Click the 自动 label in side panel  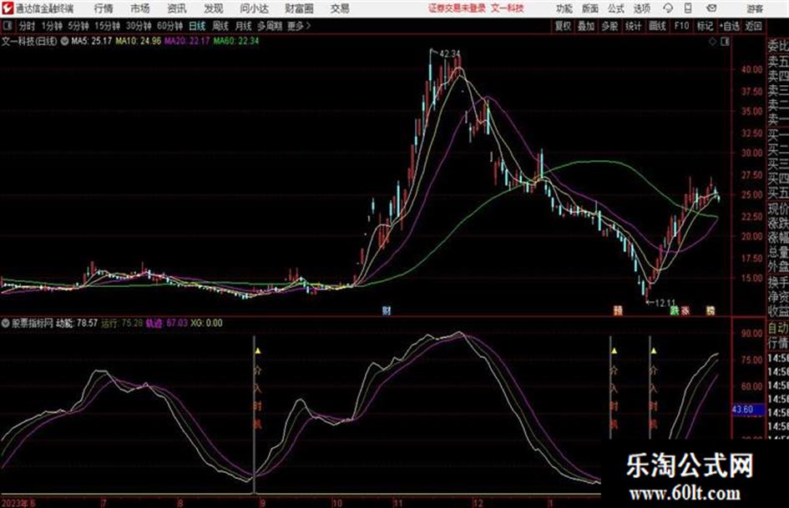[x=778, y=328]
